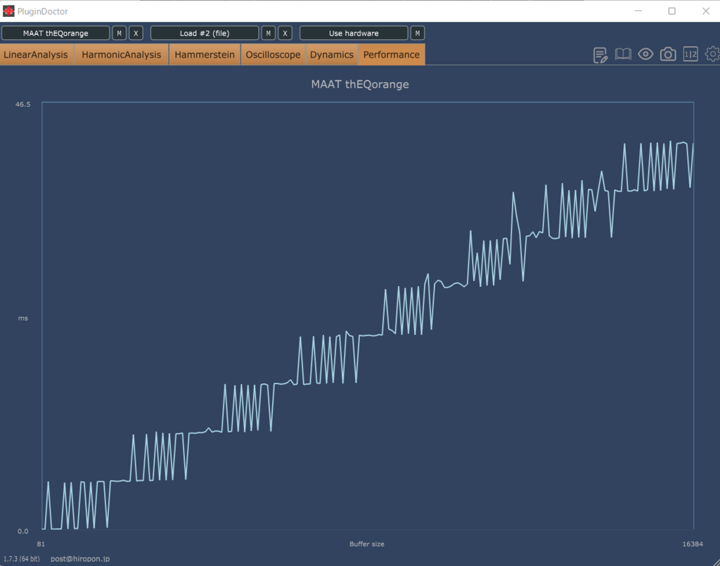Click the ms y-axis unit label
720x566 pixels.
[23, 318]
